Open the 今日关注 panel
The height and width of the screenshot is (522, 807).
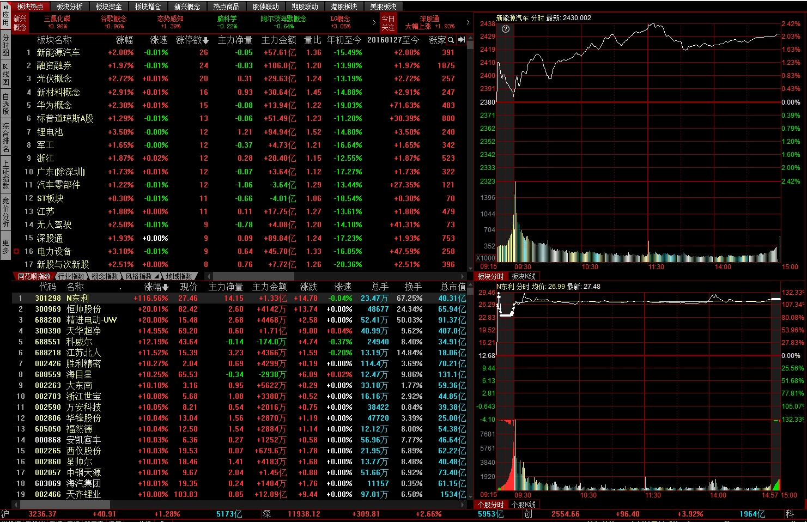click(x=388, y=22)
